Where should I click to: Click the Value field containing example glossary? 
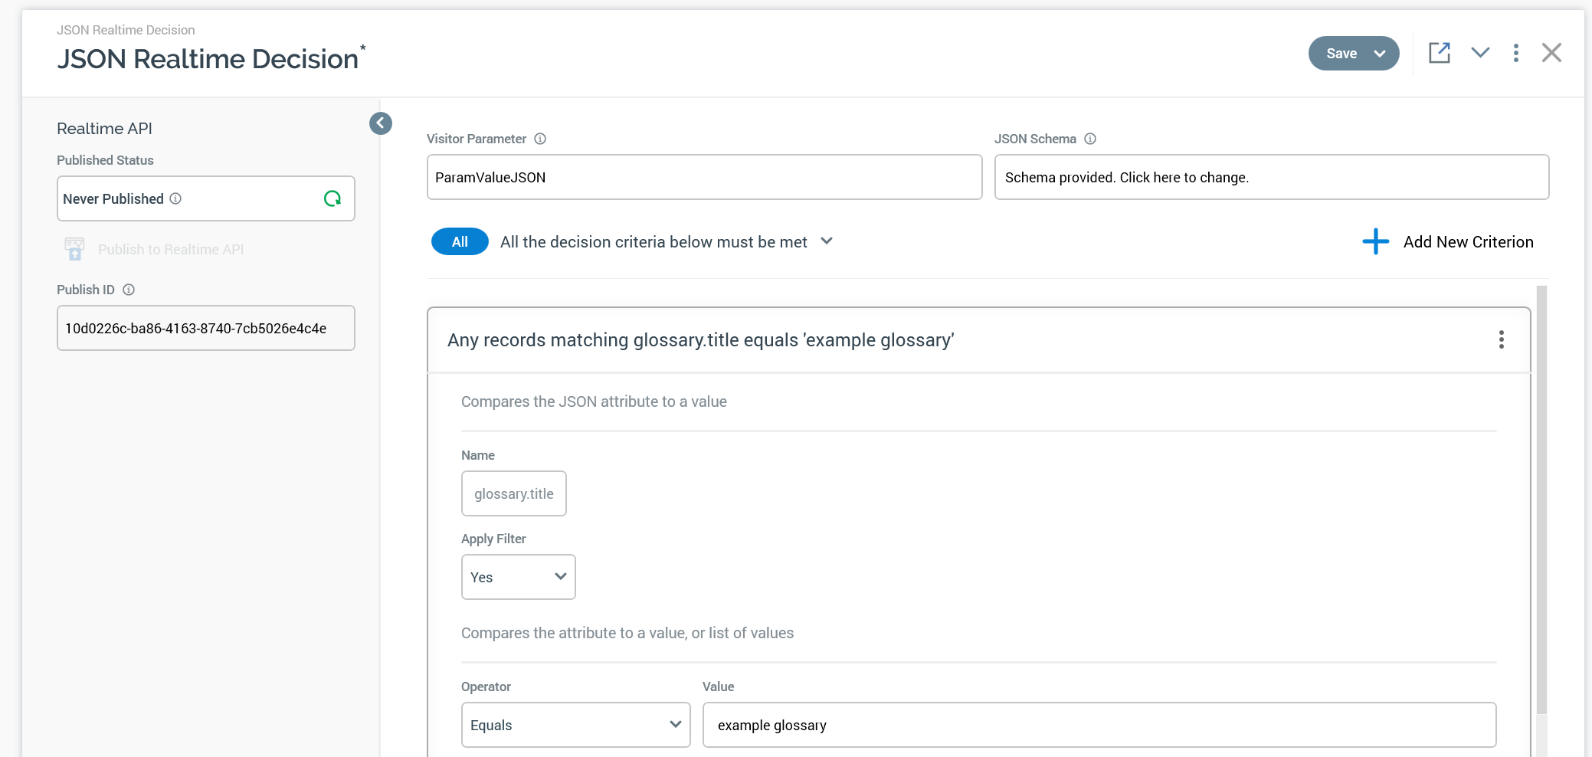click(x=1099, y=725)
